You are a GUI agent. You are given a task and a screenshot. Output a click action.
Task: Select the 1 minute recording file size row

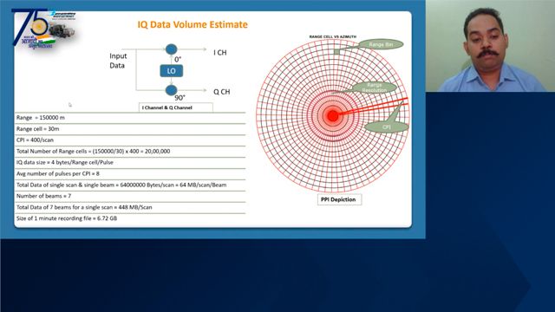click(x=130, y=218)
